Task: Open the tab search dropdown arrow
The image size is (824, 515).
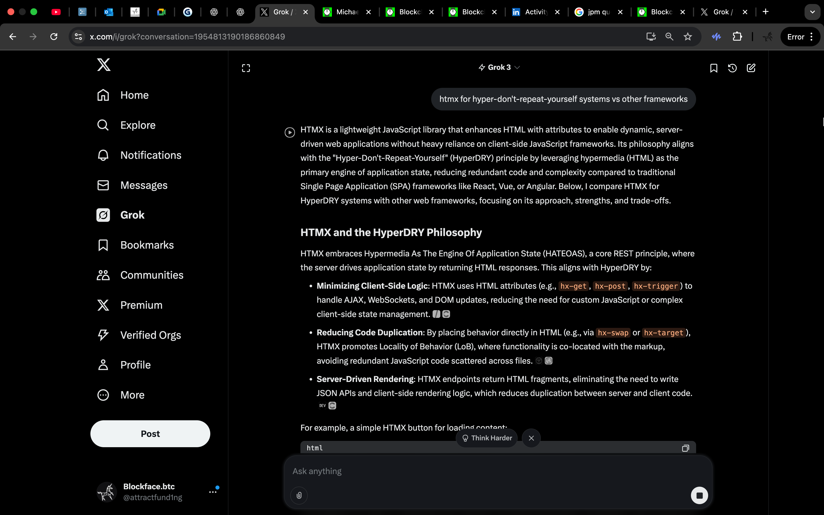Action: pyautogui.click(x=813, y=12)
